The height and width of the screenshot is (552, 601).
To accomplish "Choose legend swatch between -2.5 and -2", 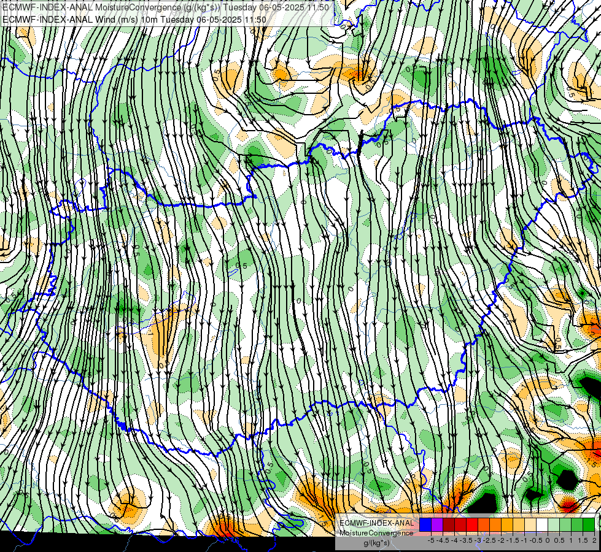I will [495, 525].
